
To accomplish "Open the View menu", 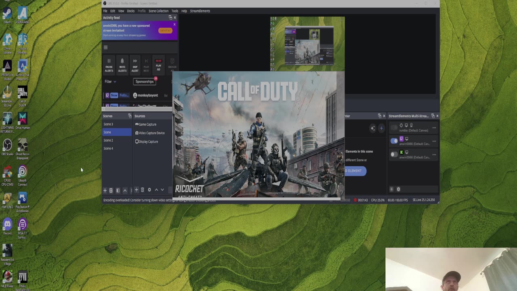I will [121, 11].
